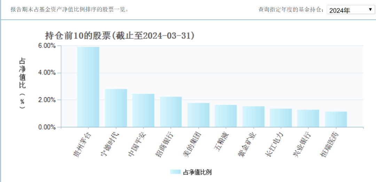Click the 兴业银行 x-axis label
The height and width of the screenshot is (182, 376).
303,145
